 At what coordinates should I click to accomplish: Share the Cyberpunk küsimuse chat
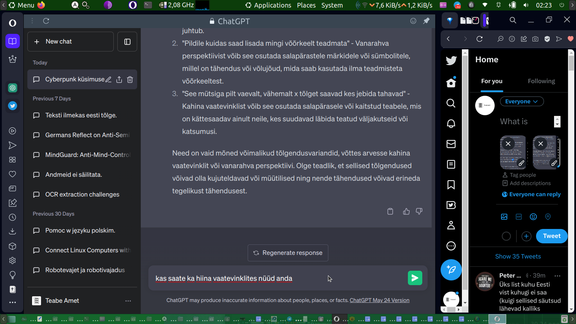[119, 80]
